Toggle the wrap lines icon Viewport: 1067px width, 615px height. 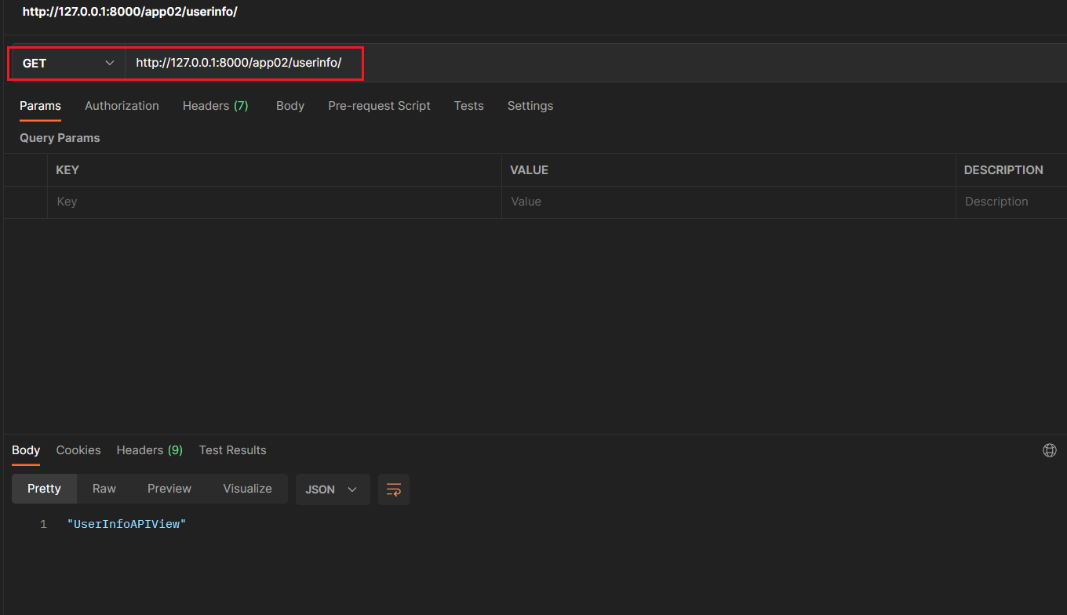pos(394,489)
